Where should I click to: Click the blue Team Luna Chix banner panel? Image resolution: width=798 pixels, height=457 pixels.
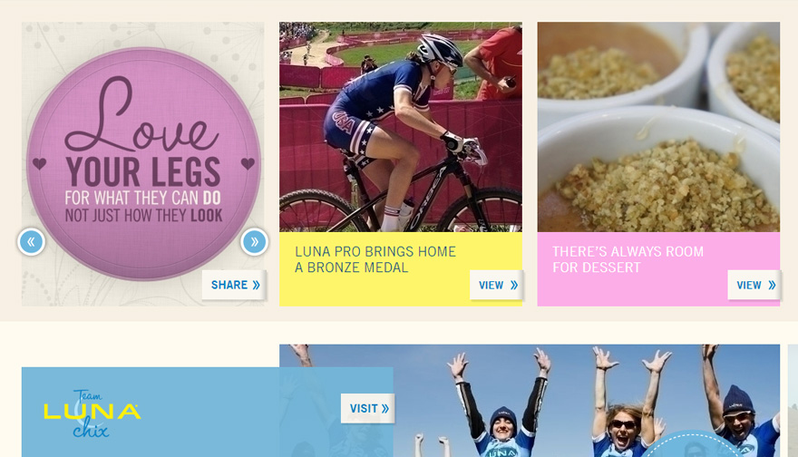coord(207,413)
